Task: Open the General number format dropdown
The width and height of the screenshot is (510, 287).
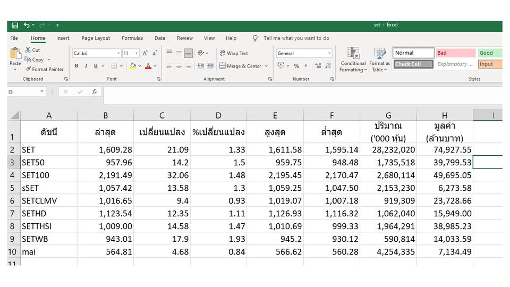Action: tap(329, 53)
